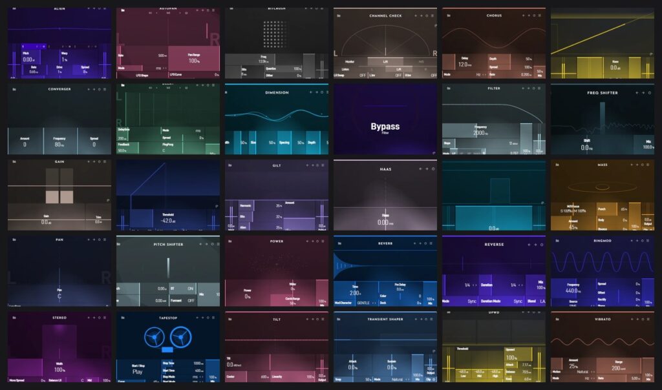Change Transient Shaper Mode Natural selector
Image resolution: width=662 pixels, height=390 pixels.
(x=400, y=379)
